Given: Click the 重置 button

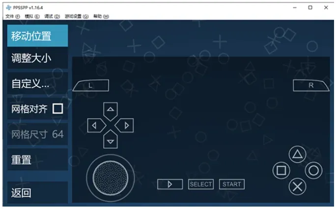Looking at the screenshot, I should pos(37,159).
